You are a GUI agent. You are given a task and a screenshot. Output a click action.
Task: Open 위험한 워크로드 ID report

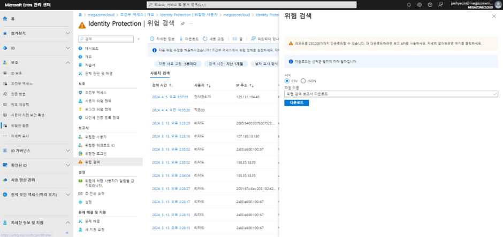[100, 145]
